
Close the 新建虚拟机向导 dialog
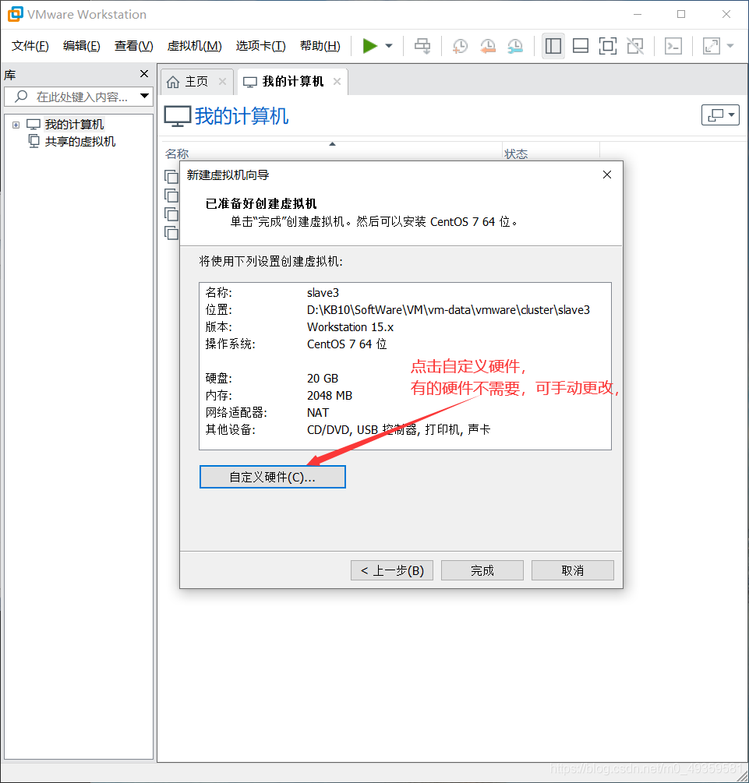pyautogui.click(x=607, y=175)
